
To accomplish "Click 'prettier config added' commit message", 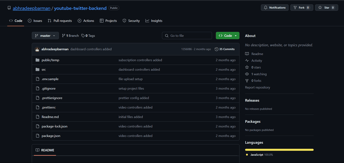I will coord(134,98).
